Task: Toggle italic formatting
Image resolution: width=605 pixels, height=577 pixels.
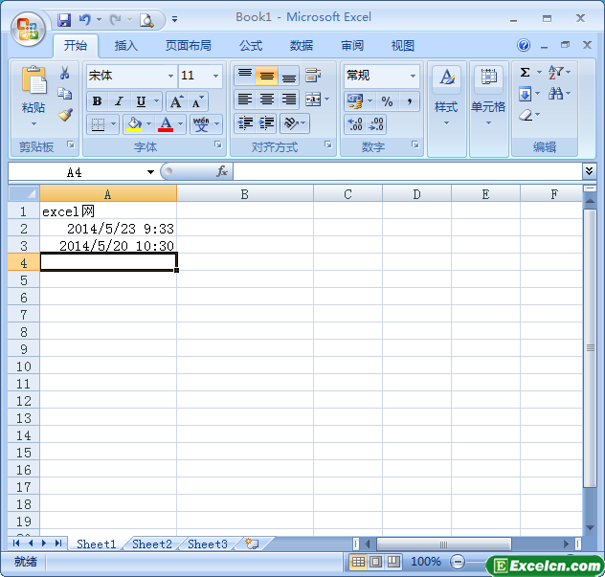Action: (x=120, y=101)
